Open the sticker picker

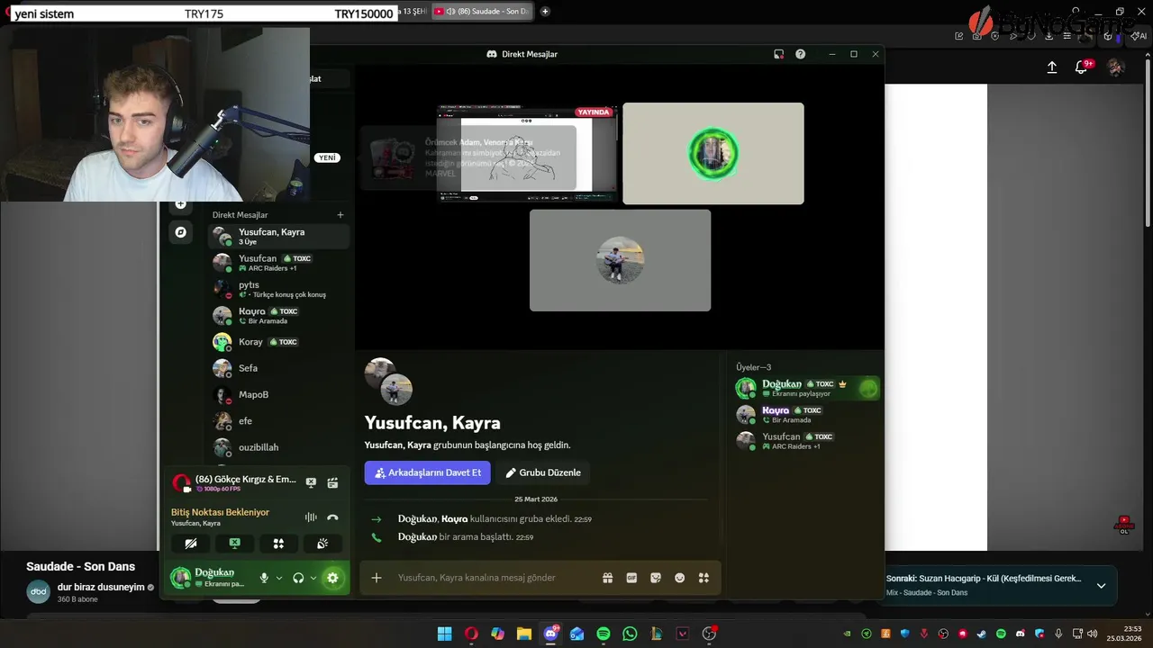pos(656,578)
